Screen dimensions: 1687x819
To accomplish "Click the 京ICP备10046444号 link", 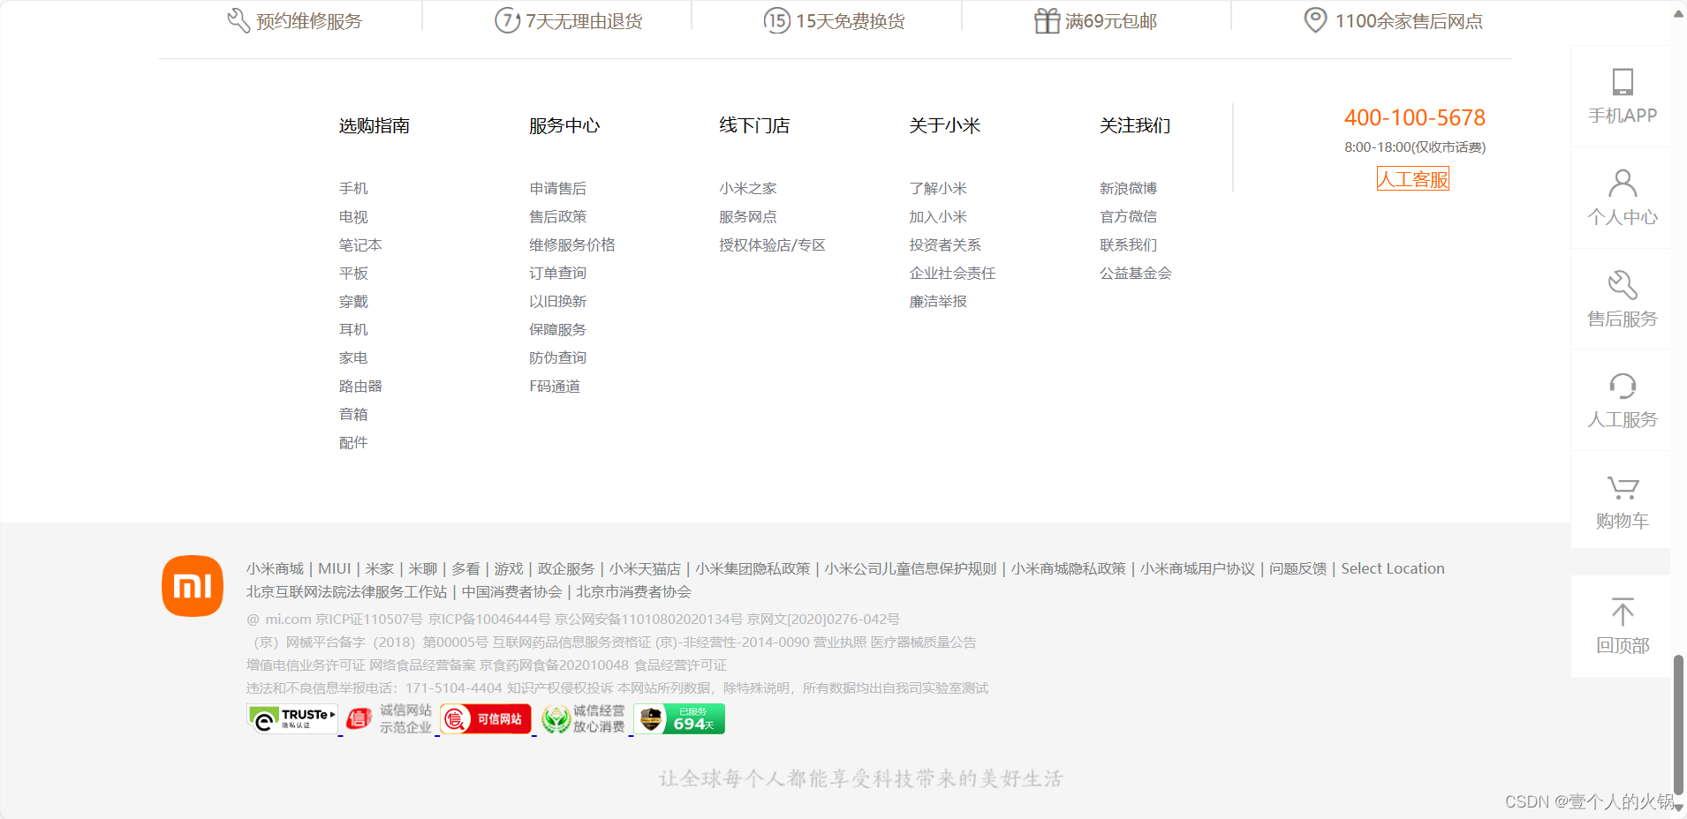I will pyautogui.click(x=489, y=619).
